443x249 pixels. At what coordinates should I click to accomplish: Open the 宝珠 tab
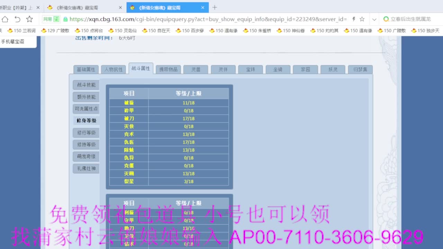point(251,70)
